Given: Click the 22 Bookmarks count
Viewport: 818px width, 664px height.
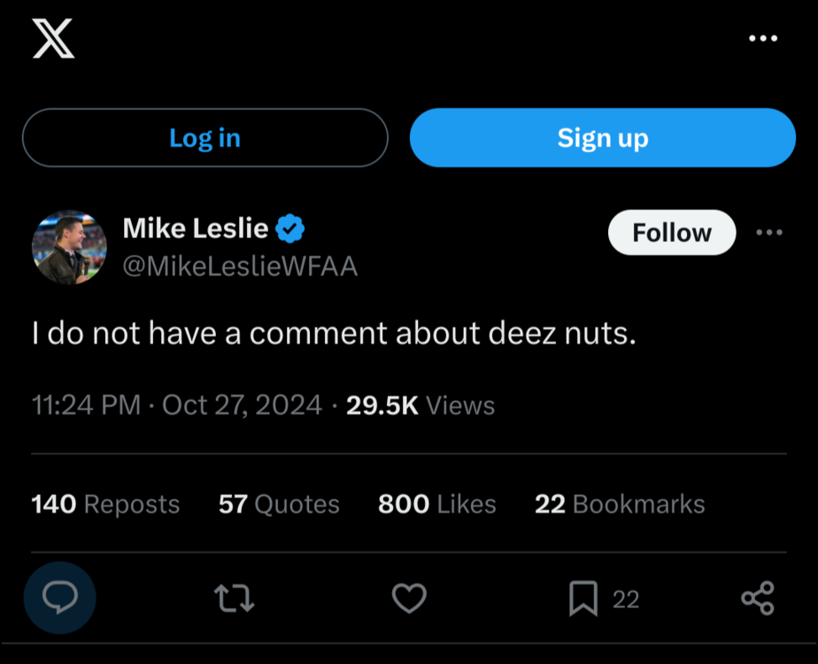Looking at the screenshot, I should click(619, 504).
